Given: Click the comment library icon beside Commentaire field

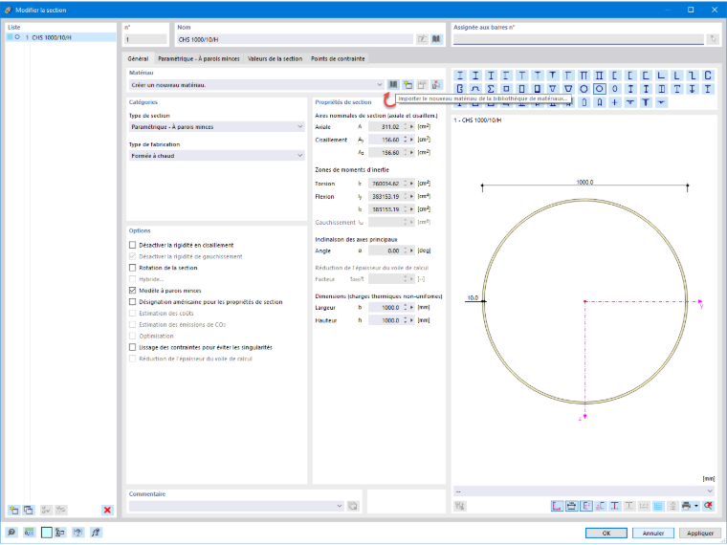Looking at the screenshot, I should point(353,506).
